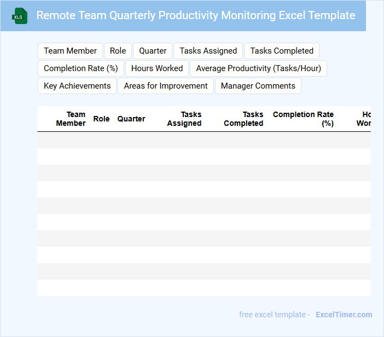This screenshot has width=384, height=337.
Task: Click the template title heading text
Action: point(196,15)
